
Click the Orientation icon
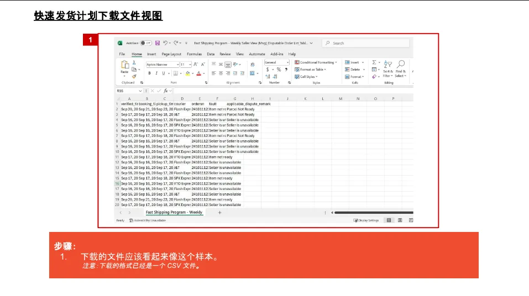point(236,64)
